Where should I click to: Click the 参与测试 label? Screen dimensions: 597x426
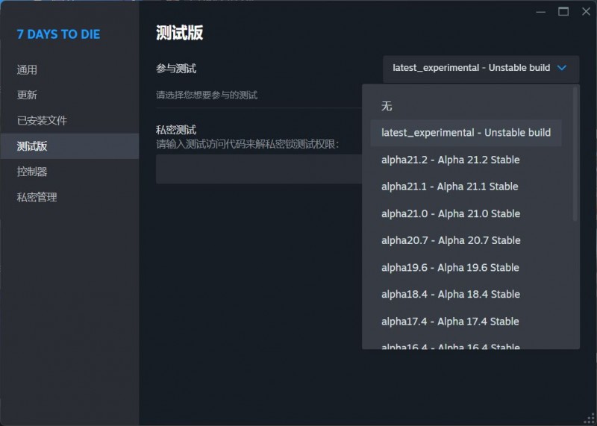(x=176, y=69)
